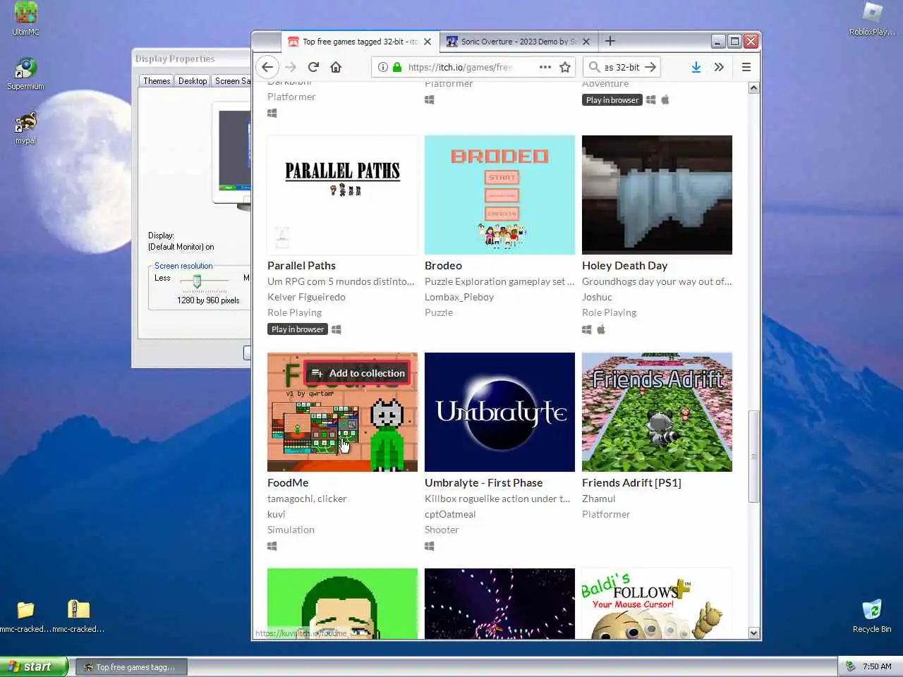Open the UltimMC desktop icon
This screenshot has width=903, height=677.
25,19
